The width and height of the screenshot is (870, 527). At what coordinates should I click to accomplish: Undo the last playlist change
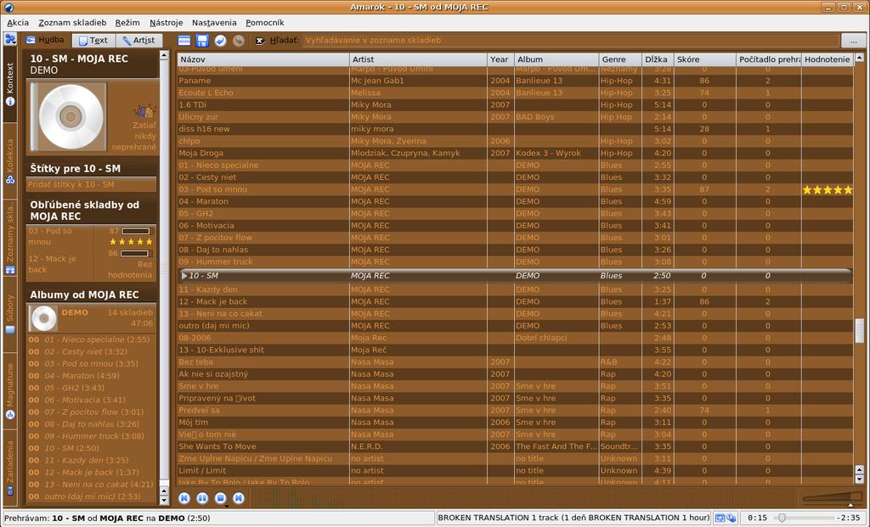pyautogui.click(x=220, y=41)
